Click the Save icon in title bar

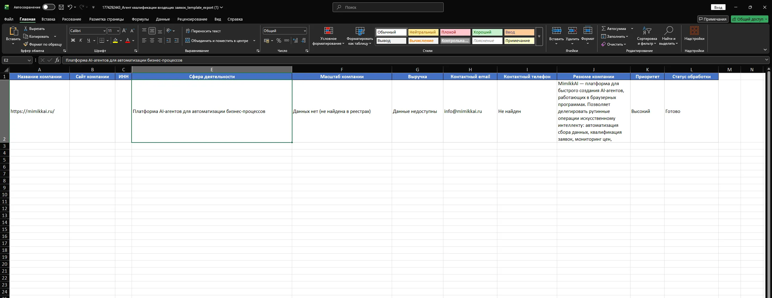click(61, 7)
